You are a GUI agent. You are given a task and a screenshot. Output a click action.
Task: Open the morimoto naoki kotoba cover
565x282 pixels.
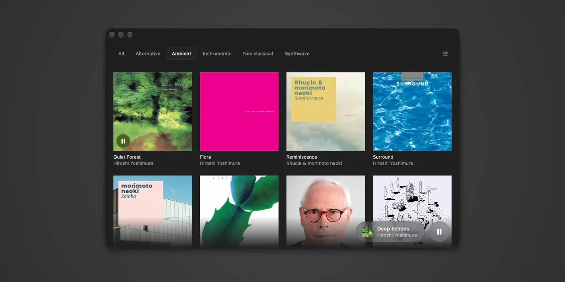pos(153,211)
